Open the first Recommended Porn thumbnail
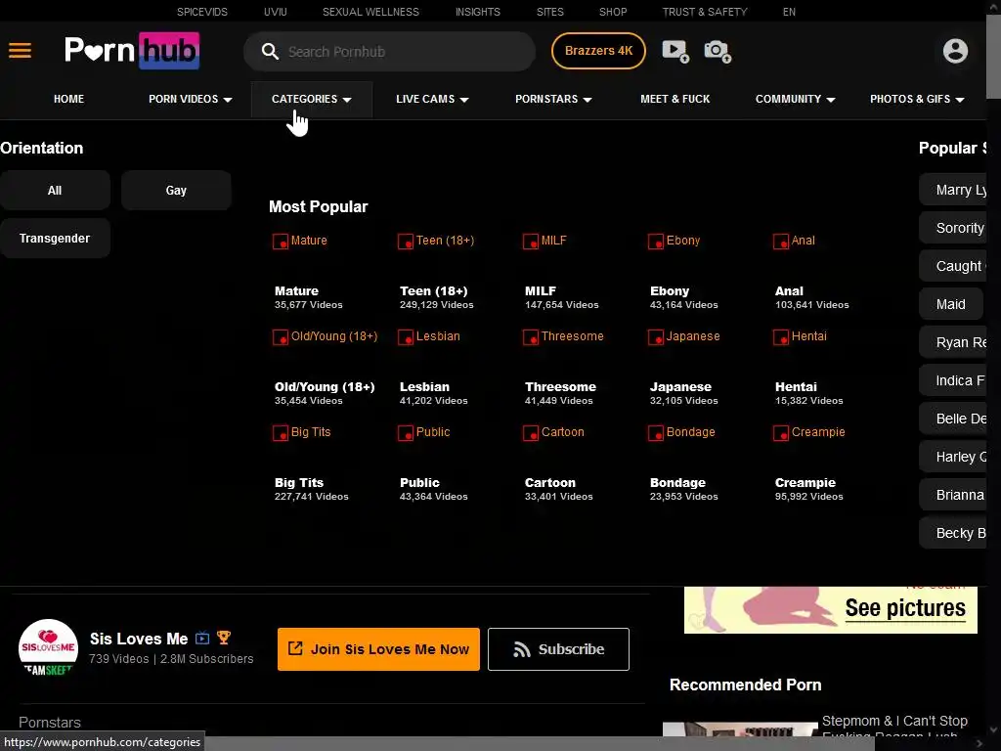Viewport: 1001px width, 751px height. pos(740,729)
